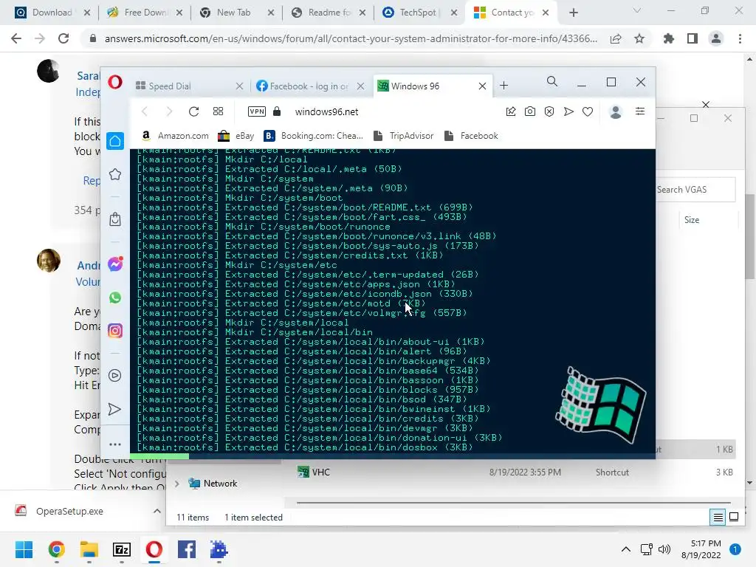The width and height of the screenshot is (756, 567).
Task: Open Opera sidebar Bookmarks star
Action: (x=114, y=174)
